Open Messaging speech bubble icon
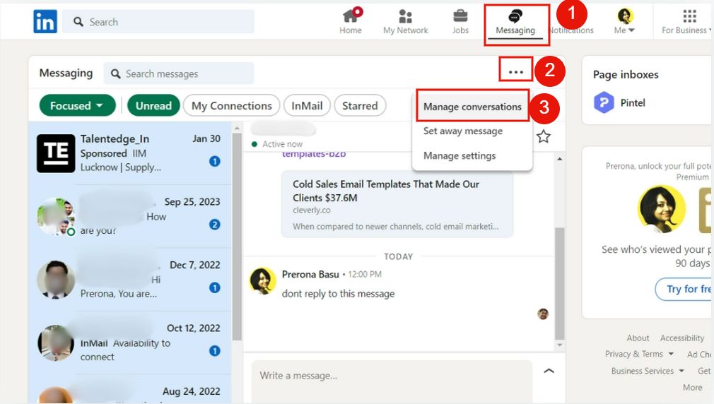This screenshot has width=714, height=404. (515, 16)
